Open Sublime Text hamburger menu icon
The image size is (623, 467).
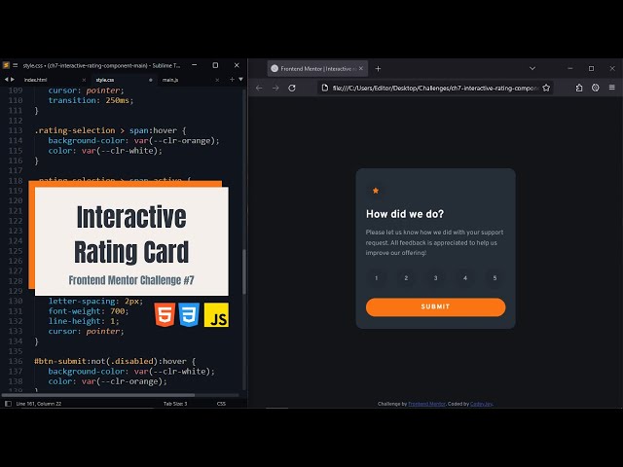pos(16,65)
